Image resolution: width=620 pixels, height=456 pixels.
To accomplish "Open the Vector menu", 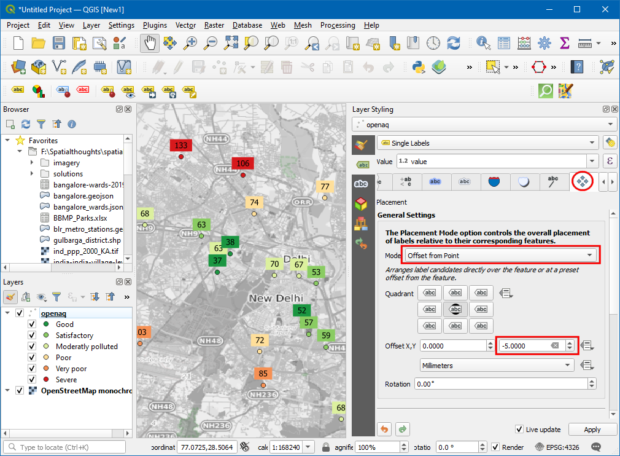I will (185, 25).
